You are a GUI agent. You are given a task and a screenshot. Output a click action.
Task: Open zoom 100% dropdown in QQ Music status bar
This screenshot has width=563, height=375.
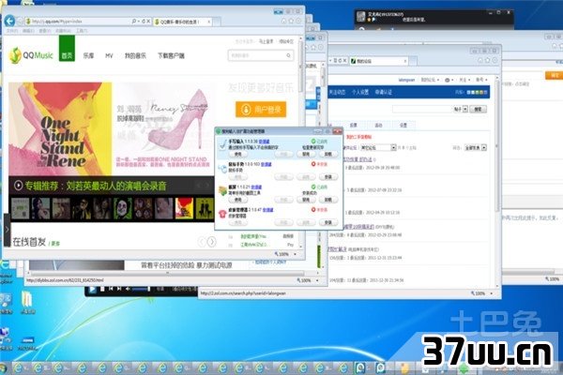coord(296,254)
